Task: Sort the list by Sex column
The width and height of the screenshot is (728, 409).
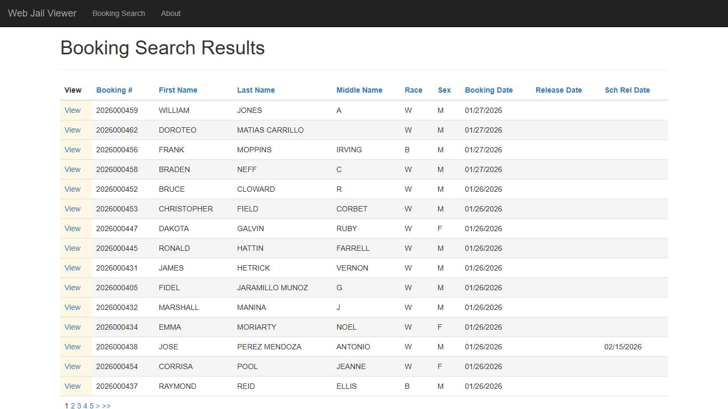Action: click(444, 90)
